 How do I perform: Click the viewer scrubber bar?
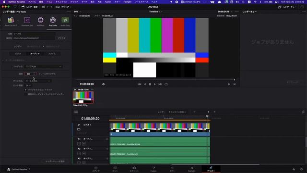coord(155,80)
